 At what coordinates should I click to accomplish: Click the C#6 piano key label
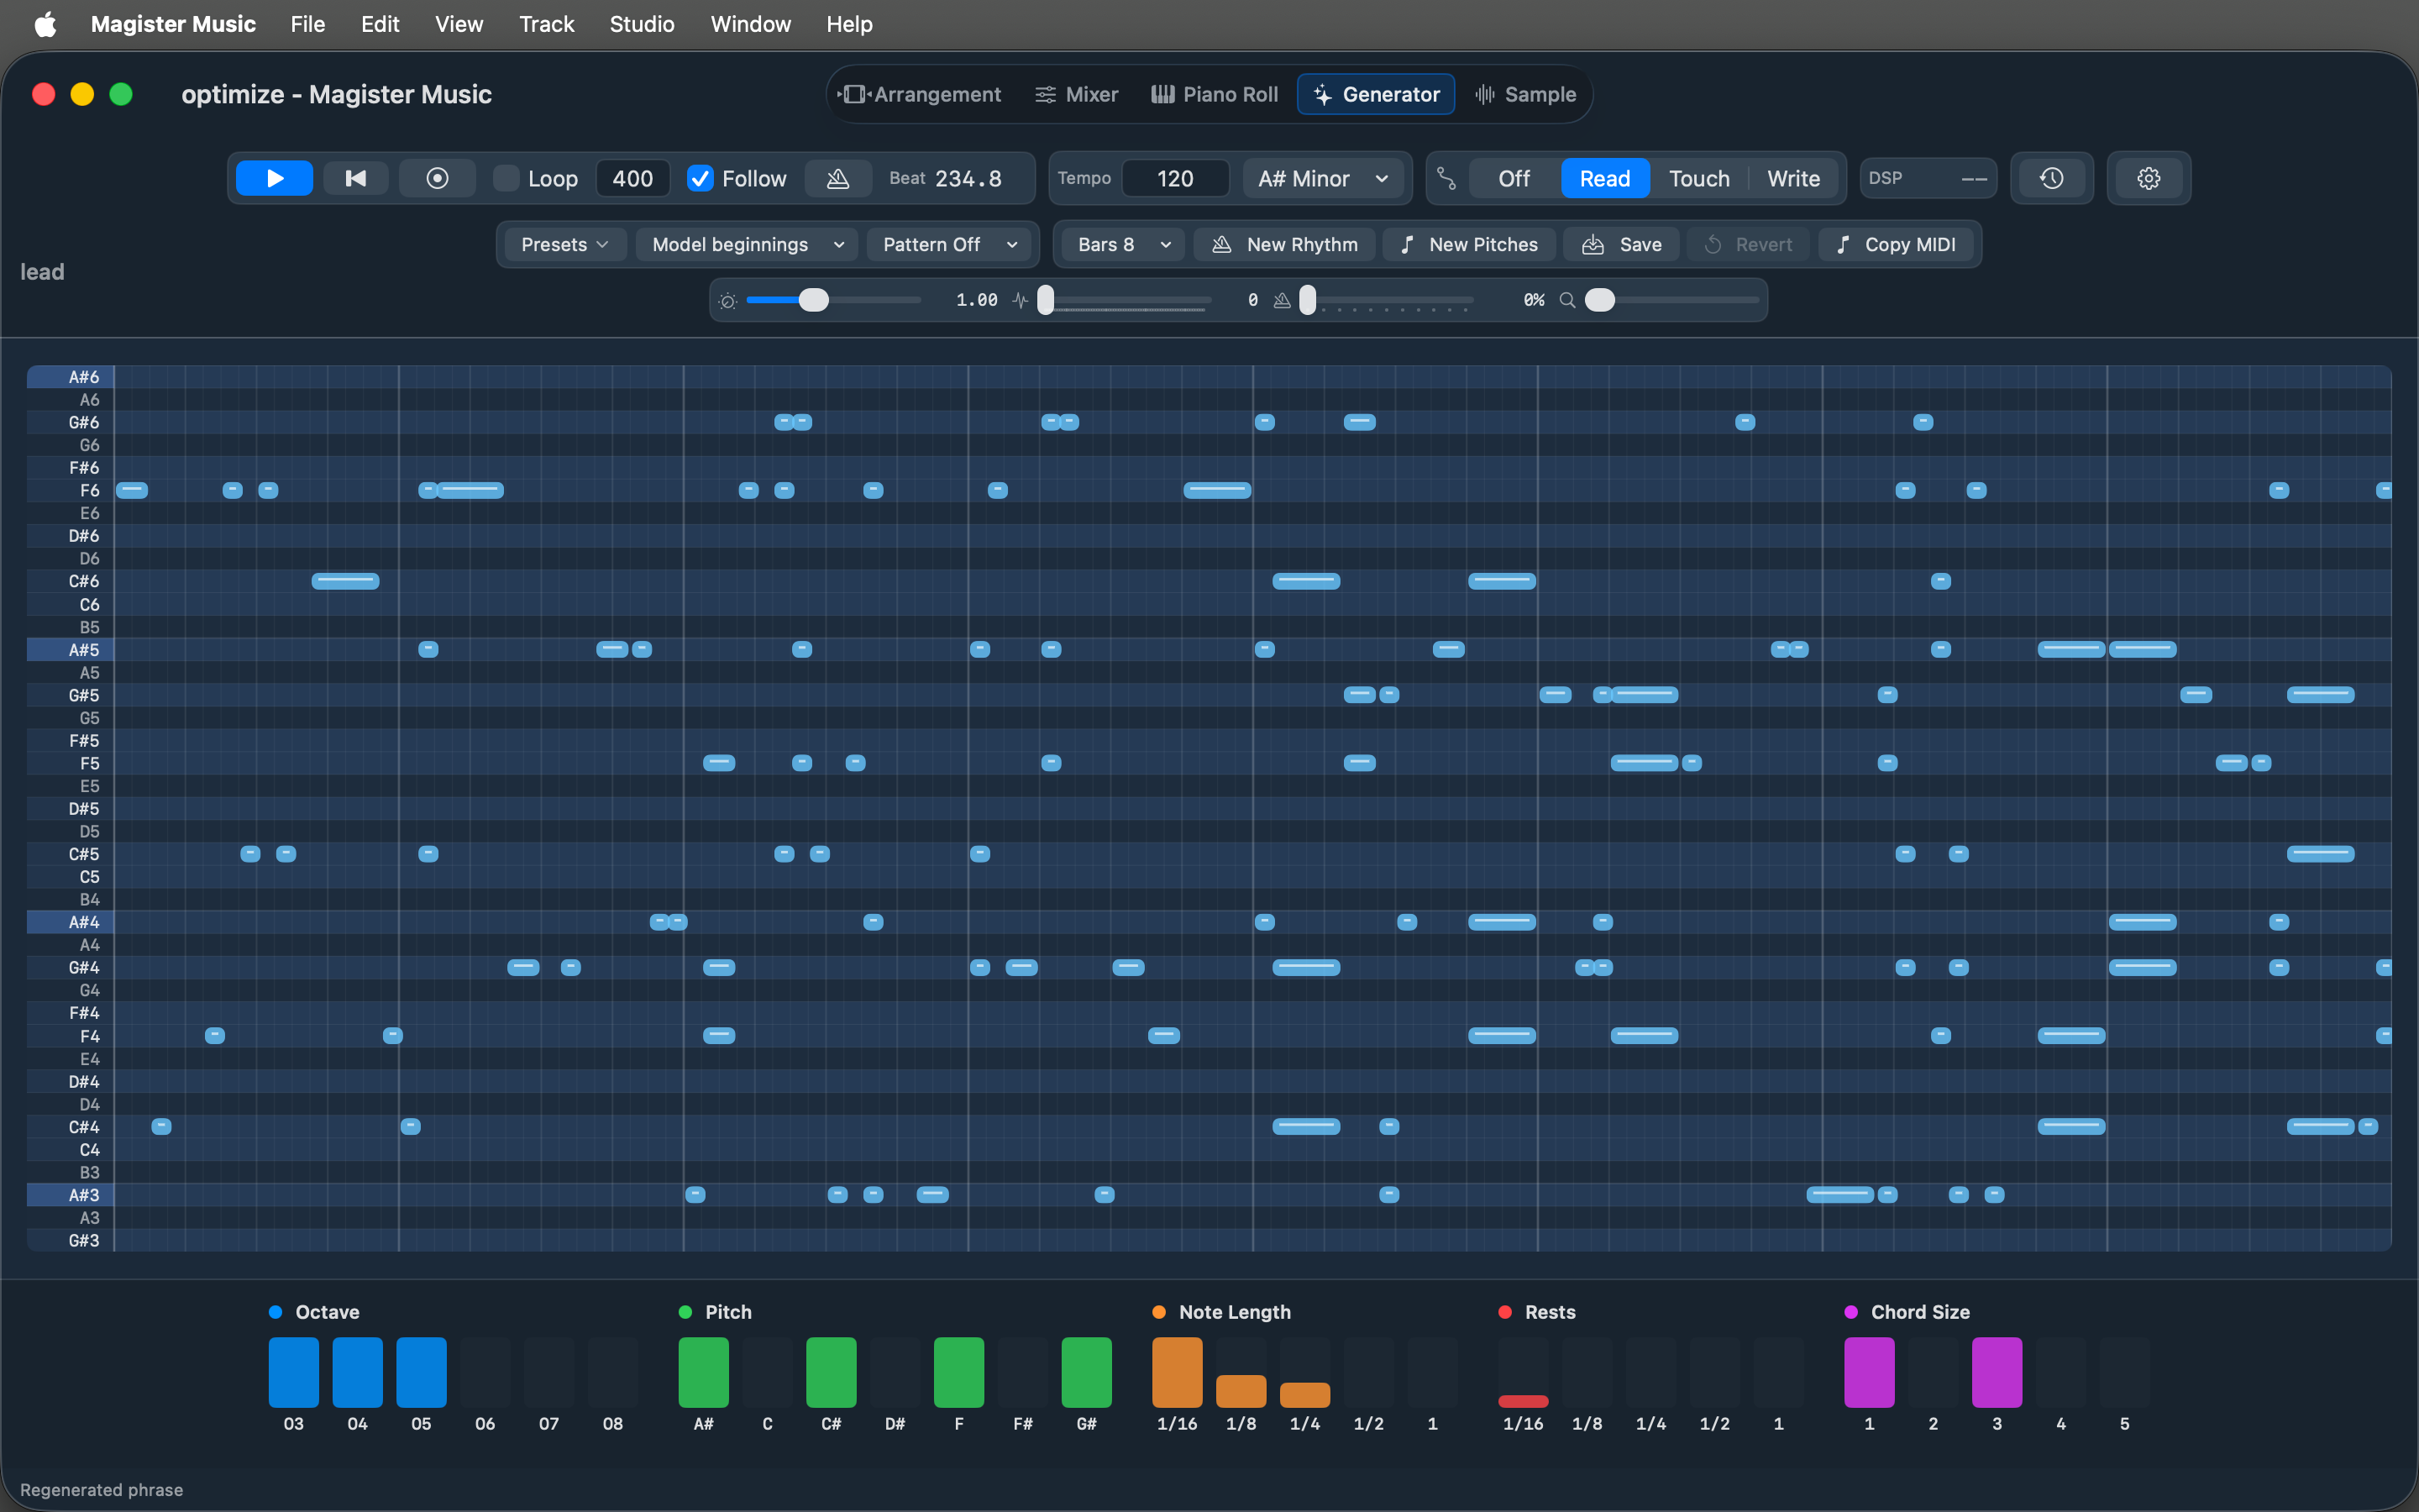point(70,581)
